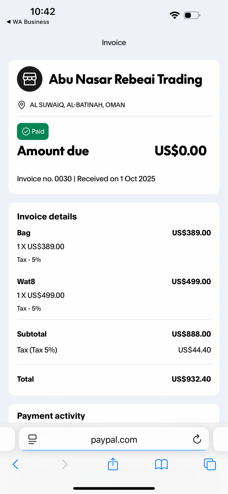Tap the Safari forward chevron

click(65, 464)
